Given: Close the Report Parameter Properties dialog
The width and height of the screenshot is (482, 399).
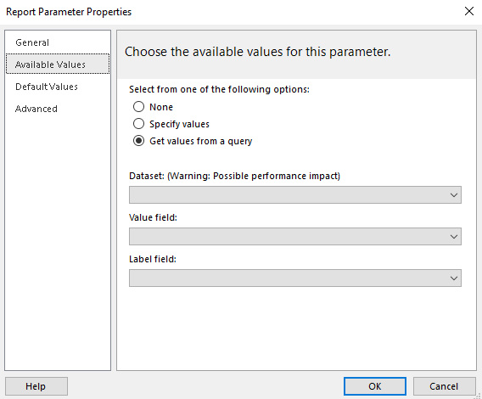Looking at the screenshot, I should pyautogui.click(x=468, y=11).
